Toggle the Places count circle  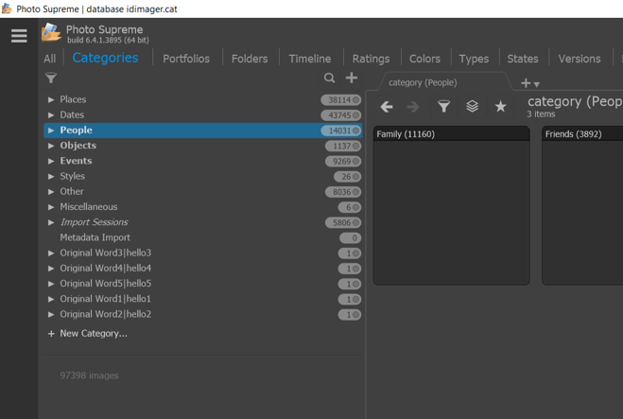355,99
